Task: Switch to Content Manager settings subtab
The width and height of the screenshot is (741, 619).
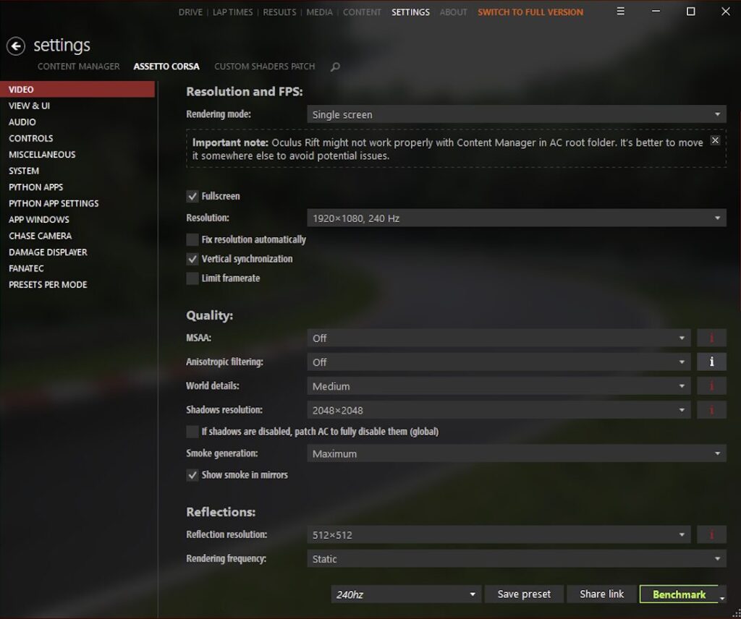Action: [78, 67]
